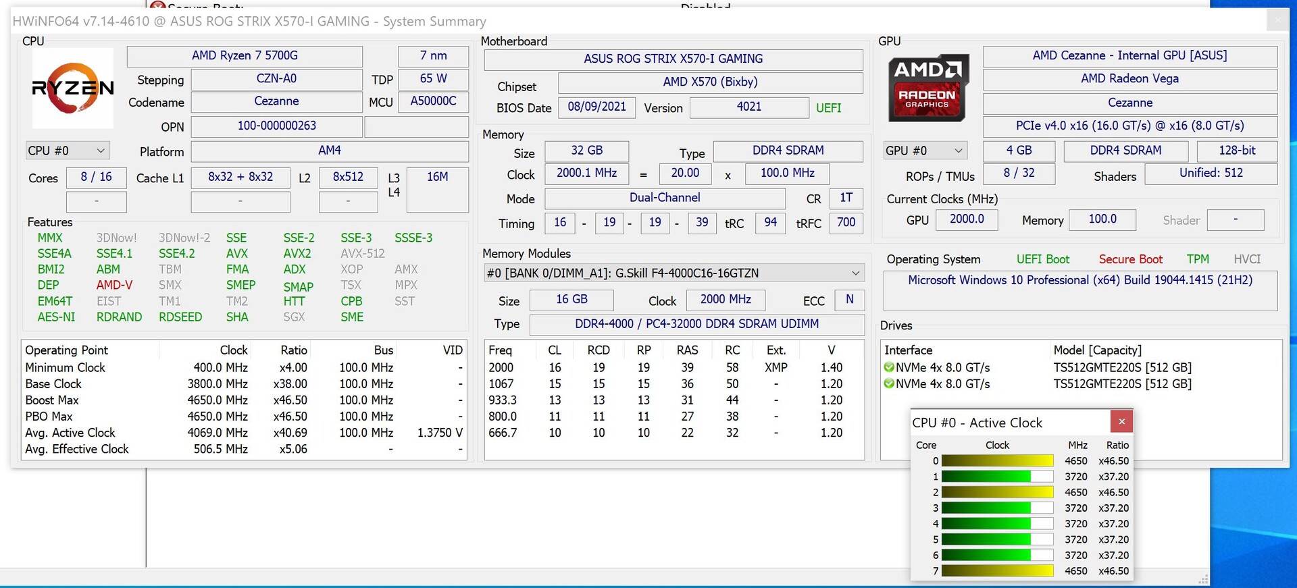Image resolution: width=1297 pixels, height=588 pixels.
Task: Click the 7 nm technology field
Action: click(433, 56)
